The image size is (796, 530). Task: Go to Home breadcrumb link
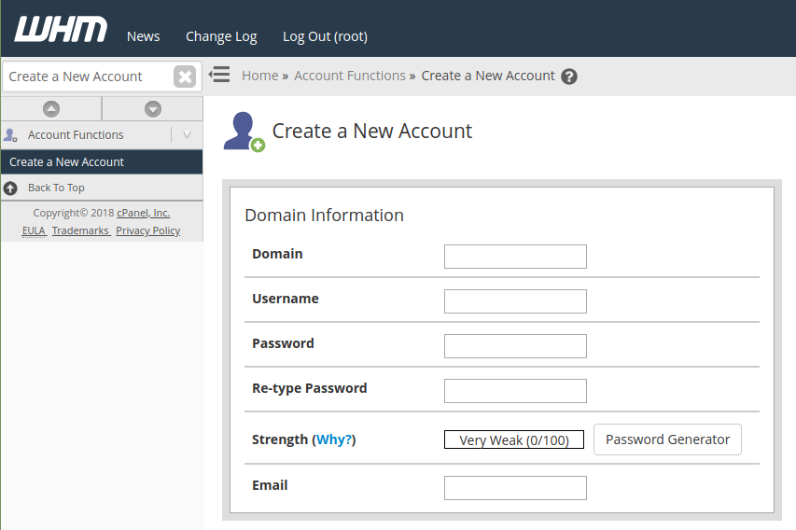[x=259, y=76]
